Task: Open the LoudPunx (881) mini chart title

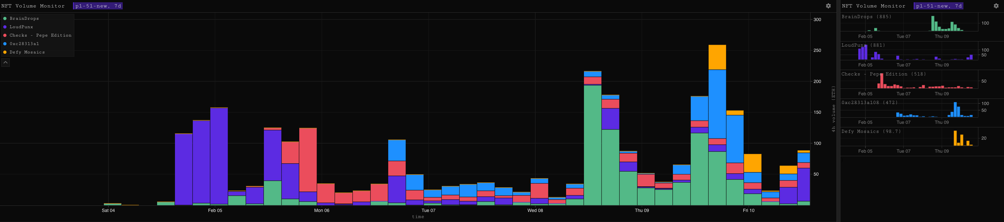Action: [863, 45]
